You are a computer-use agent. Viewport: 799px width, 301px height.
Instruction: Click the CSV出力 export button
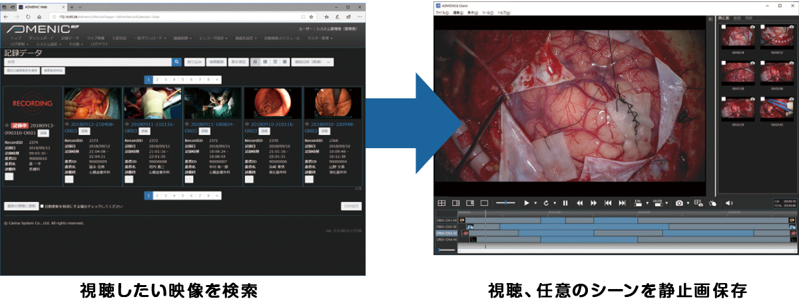(351, 206)
